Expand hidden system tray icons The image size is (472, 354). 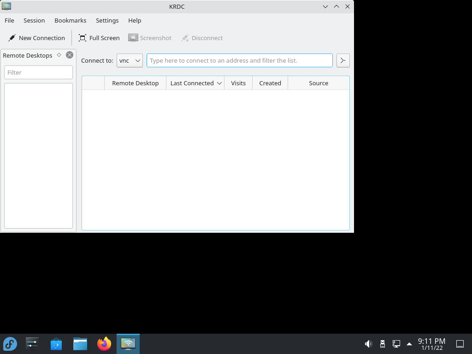409,344
